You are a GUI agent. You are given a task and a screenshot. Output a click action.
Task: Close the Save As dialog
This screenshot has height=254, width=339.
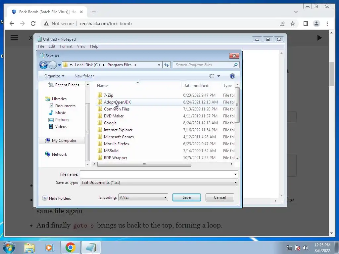(234, 56)
